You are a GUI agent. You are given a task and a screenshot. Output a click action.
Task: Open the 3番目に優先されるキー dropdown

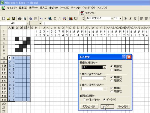[104, 89]
